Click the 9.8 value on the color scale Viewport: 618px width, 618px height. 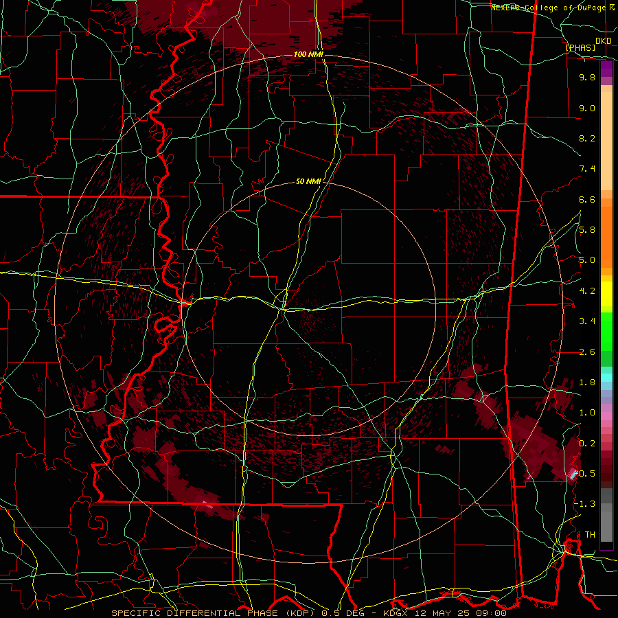coord(587,77)
